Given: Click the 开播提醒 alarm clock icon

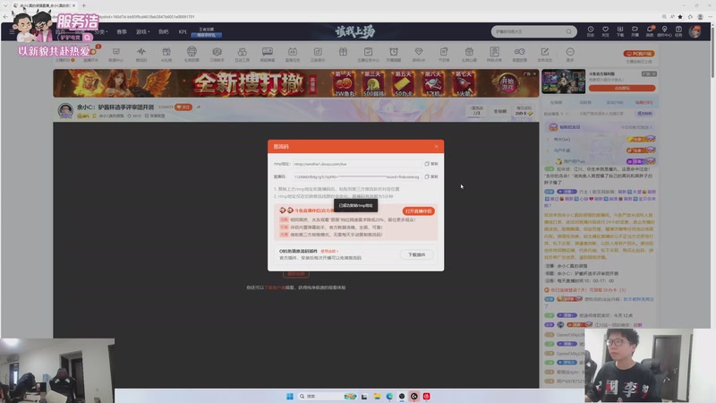Looking at the screenshot, I should (x=393, y=55).
